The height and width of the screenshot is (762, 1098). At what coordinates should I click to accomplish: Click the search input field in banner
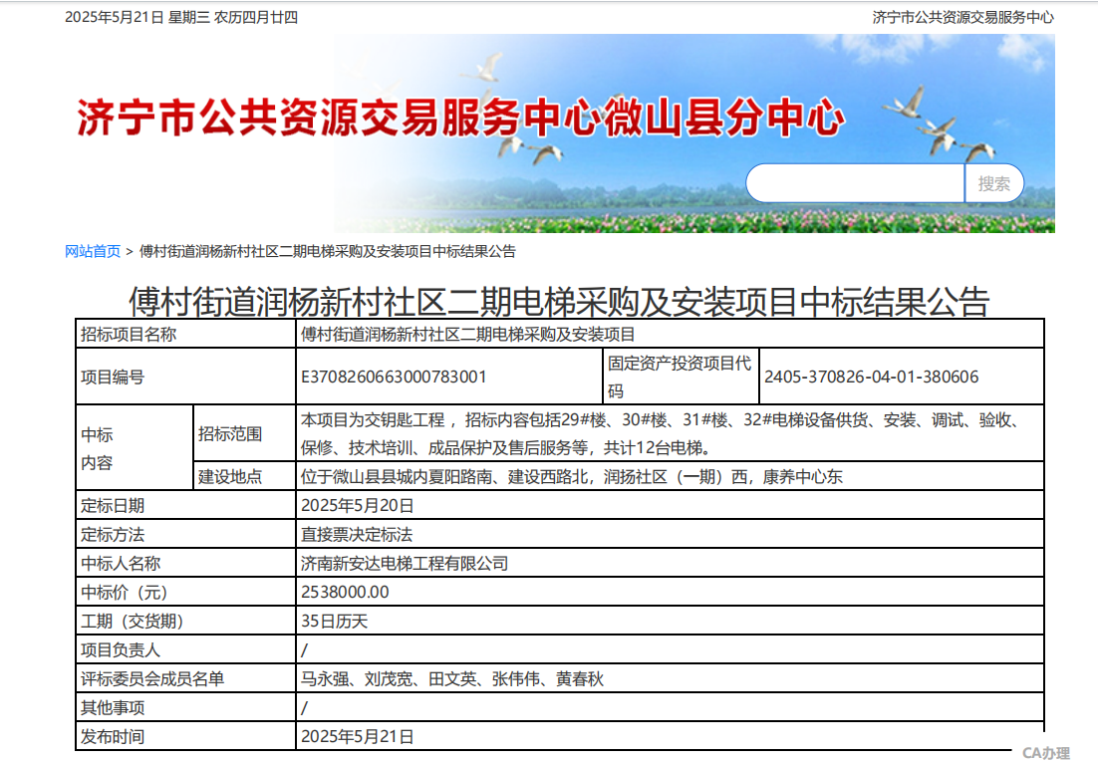[x=855, y=183]
